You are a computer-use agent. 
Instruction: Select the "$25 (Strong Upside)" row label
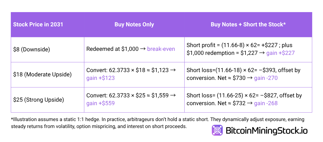tap(38, 100)
